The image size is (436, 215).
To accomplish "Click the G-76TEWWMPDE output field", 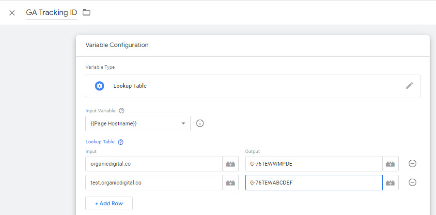I will tap(313, 164).
